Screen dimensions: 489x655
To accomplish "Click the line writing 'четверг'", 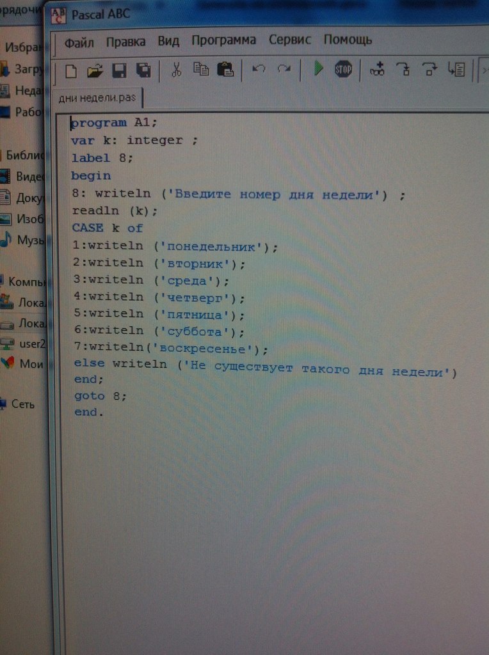I will (x=159, y=297).
